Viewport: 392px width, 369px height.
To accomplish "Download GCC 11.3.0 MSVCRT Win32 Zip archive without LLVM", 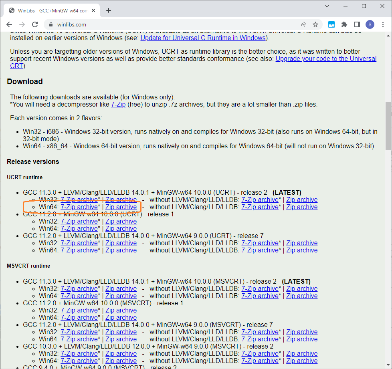I will point(302,289).
